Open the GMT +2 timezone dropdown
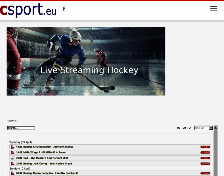 pyautogui.click(x=203, y=128)
